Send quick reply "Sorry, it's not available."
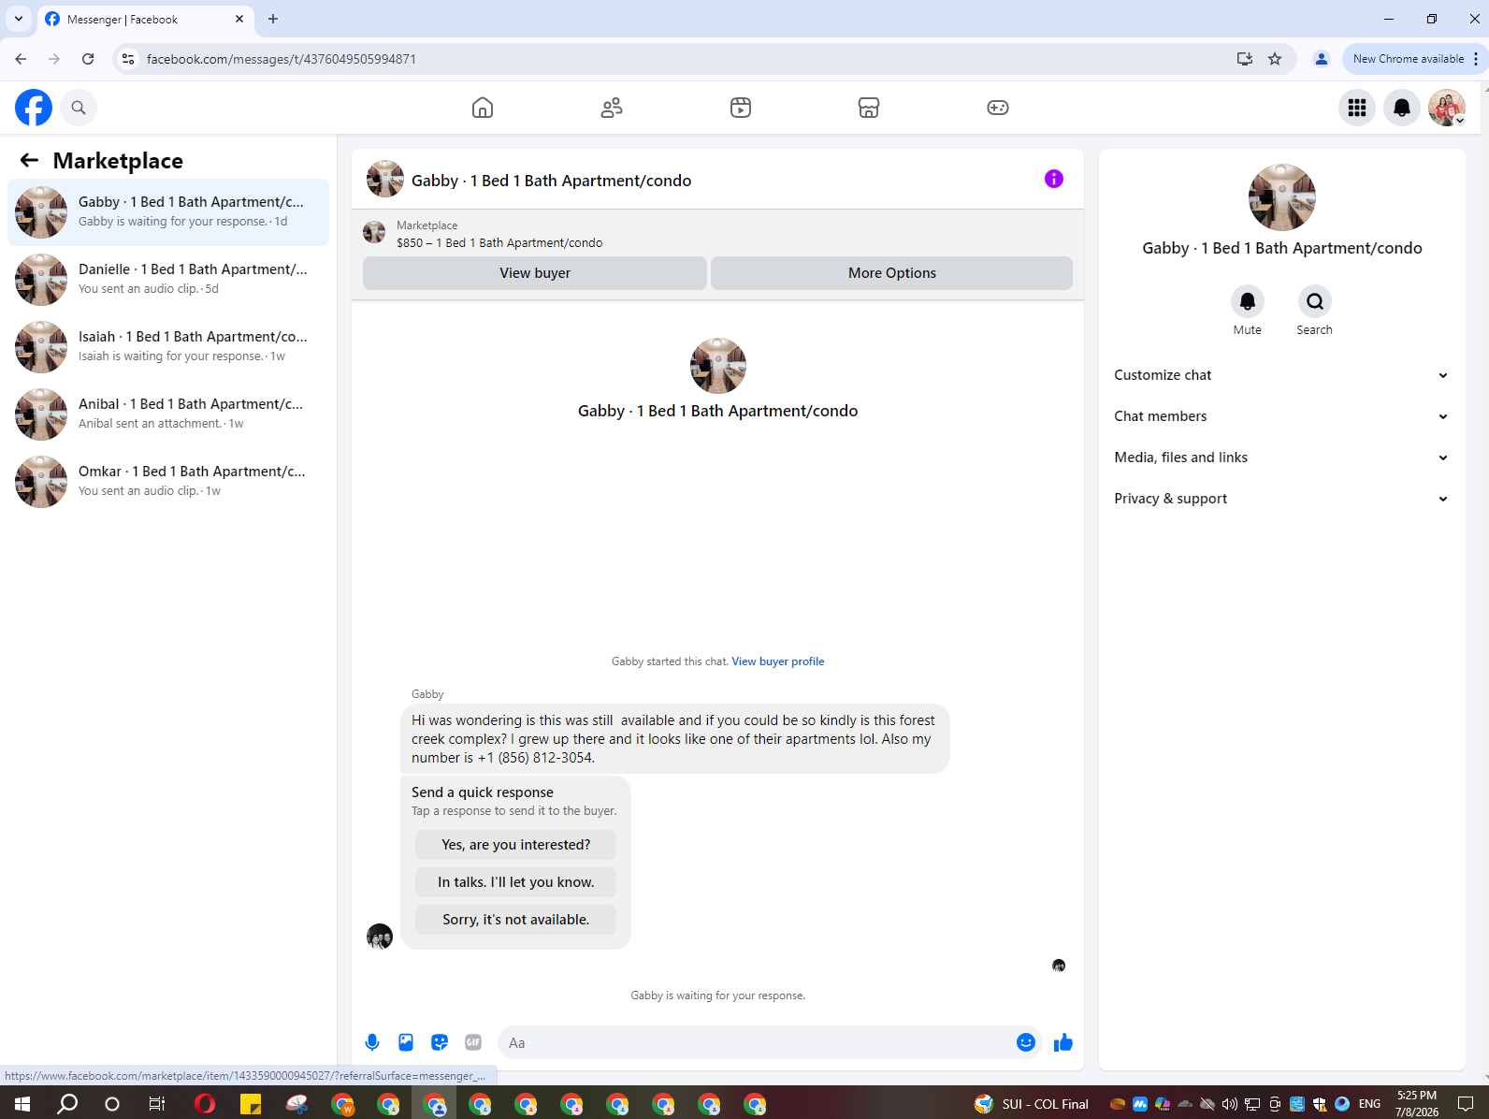This screenshot has height=1119, width=1489. tap(516, 920)
